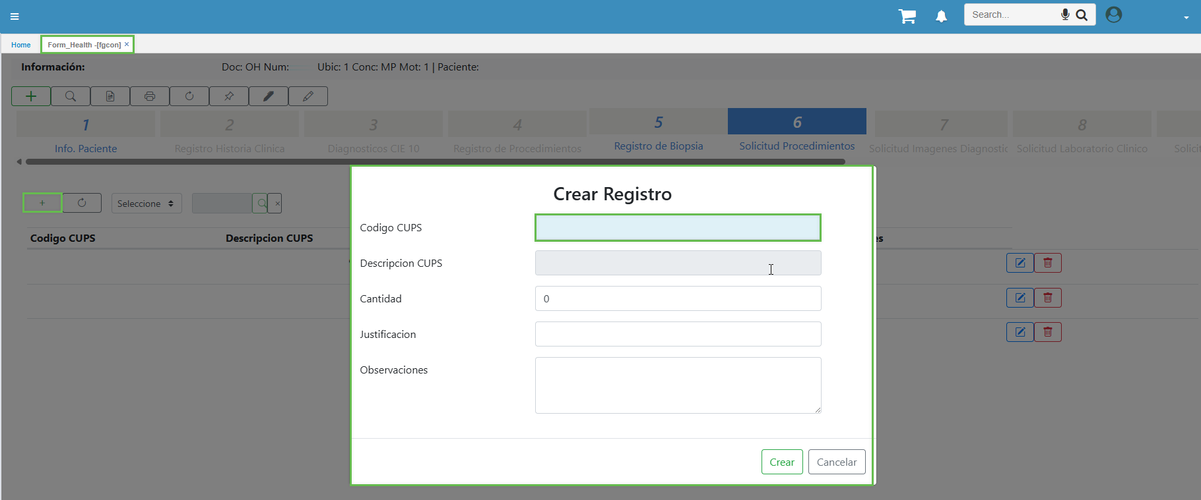The height and width of the screenshot is (500, 1201).
Task: Click the step tabs horizontal scrollbar
Action: coord(436,161)
